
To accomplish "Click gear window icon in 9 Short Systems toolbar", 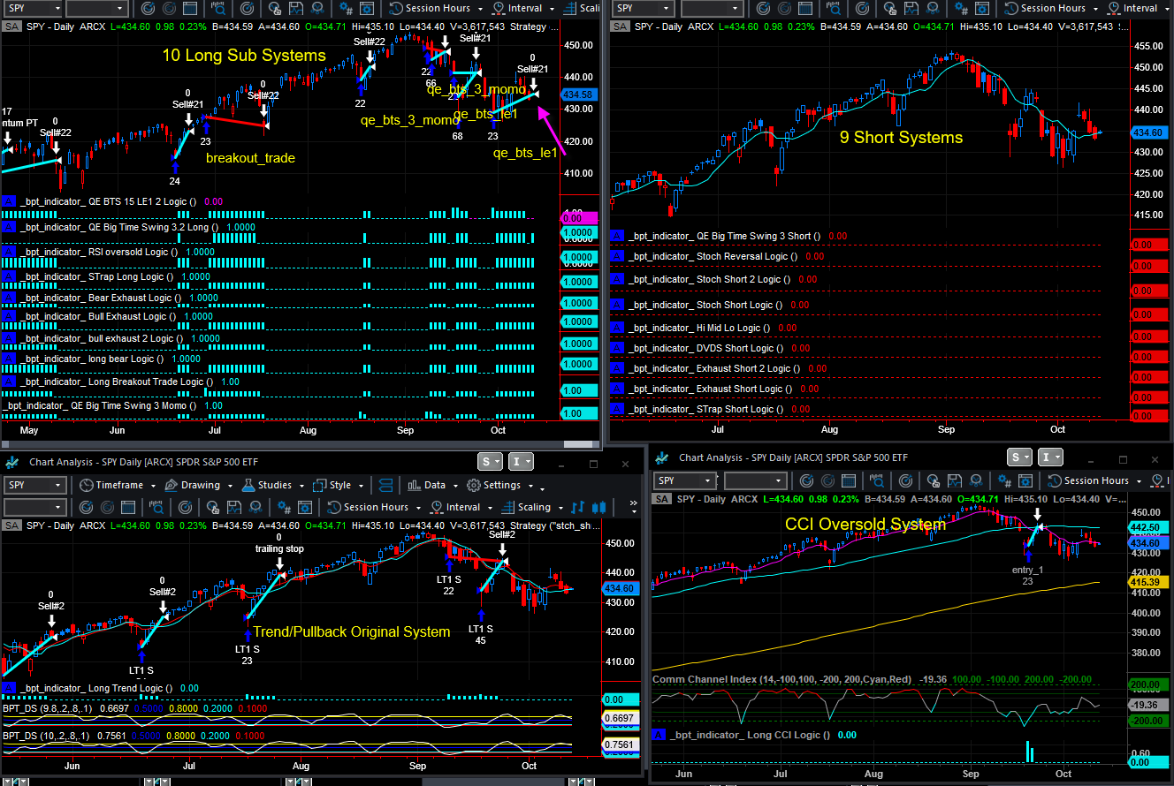I will tap(982, 8).
